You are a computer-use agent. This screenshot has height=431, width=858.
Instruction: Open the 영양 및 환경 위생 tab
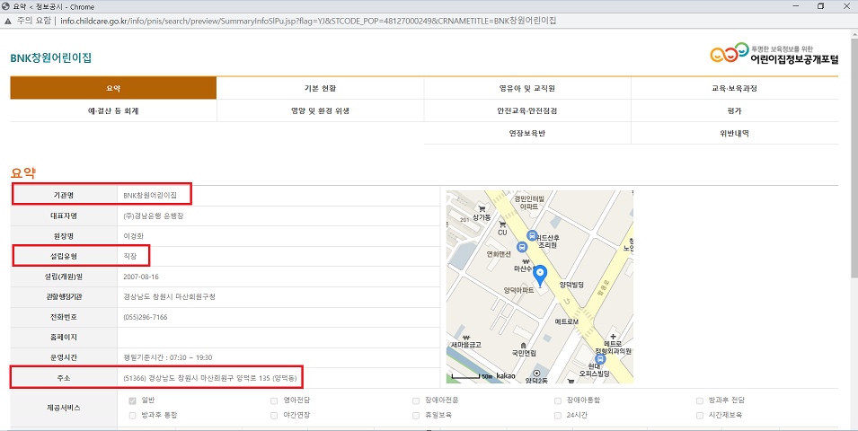pyautogui.click(x=320, y=110)
